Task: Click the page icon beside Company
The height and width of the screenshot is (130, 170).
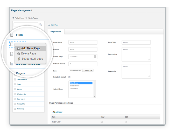Action: click(x=15, y=109)
